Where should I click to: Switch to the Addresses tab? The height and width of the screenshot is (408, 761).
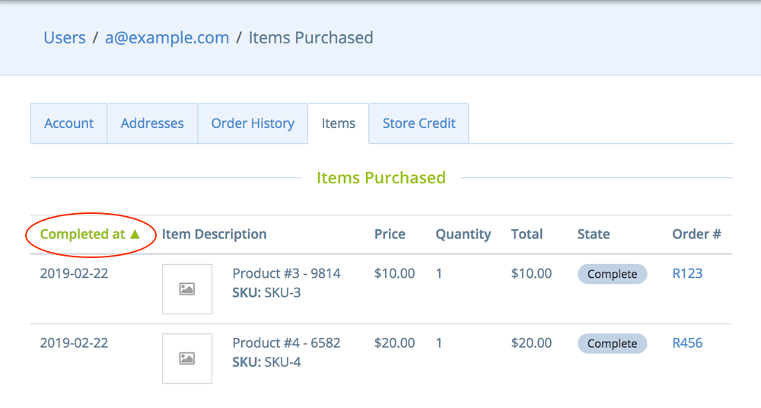[x=152, y=123]
